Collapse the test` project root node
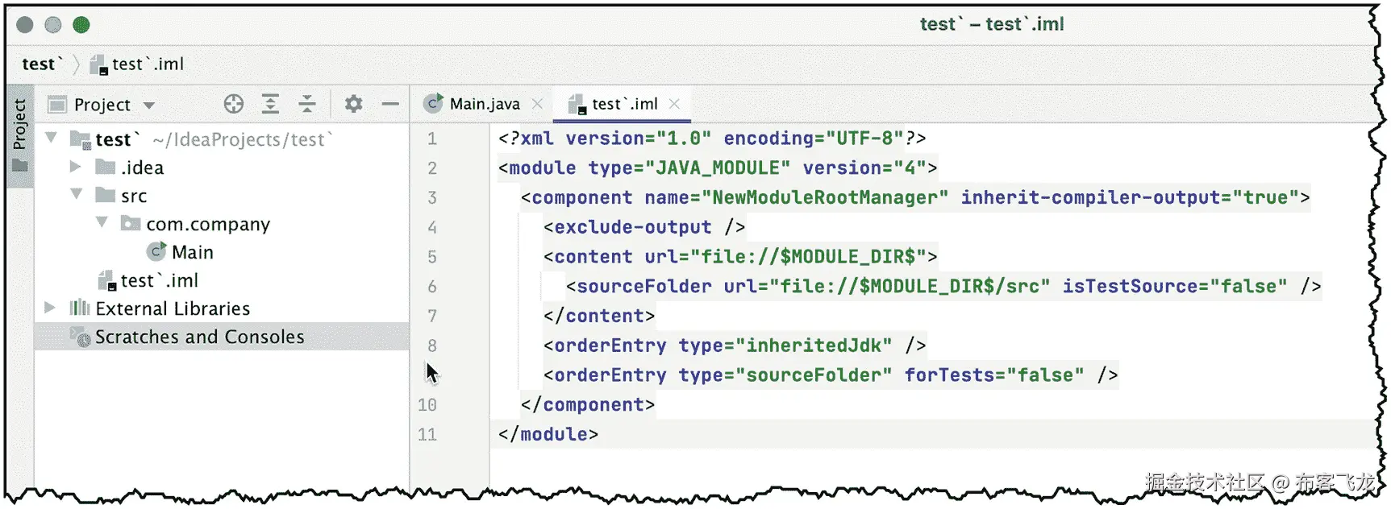This screenshot has height=509, width=1391. pos(51,138)
